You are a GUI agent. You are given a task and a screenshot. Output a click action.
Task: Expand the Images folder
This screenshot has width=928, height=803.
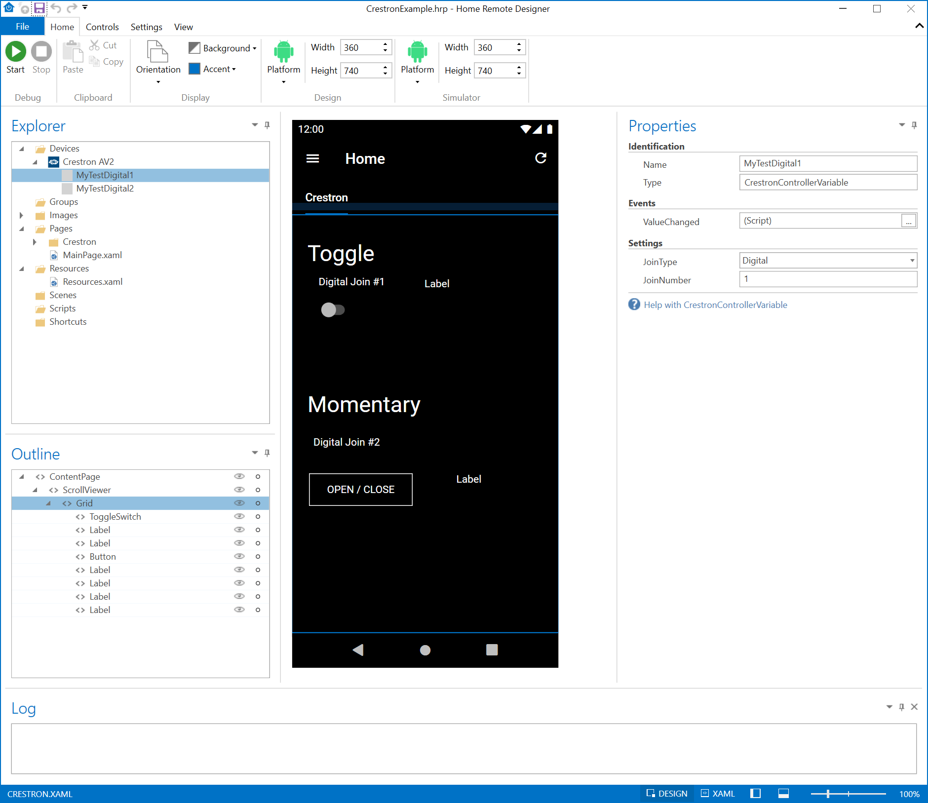click(21, 215)
